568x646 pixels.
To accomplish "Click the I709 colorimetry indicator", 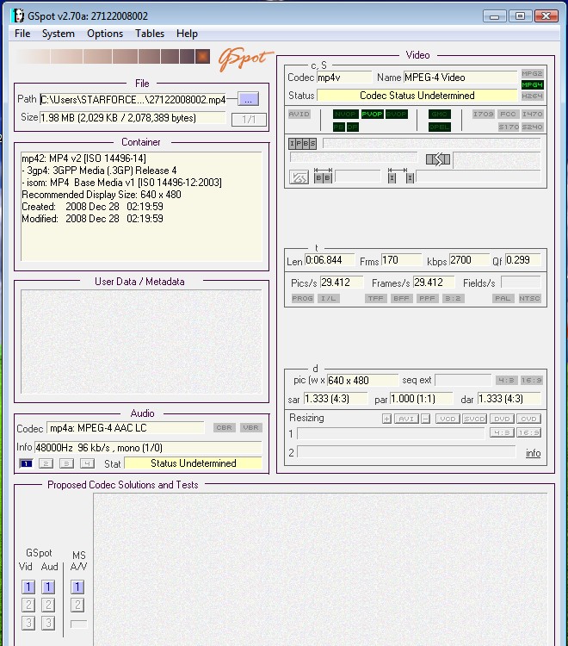I will [483, 114].
